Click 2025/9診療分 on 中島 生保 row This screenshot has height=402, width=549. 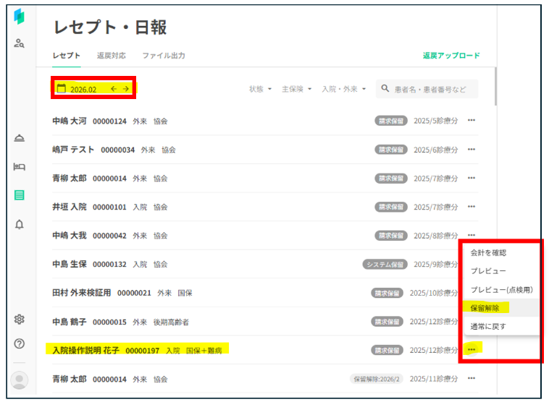(x=435, y=265)
